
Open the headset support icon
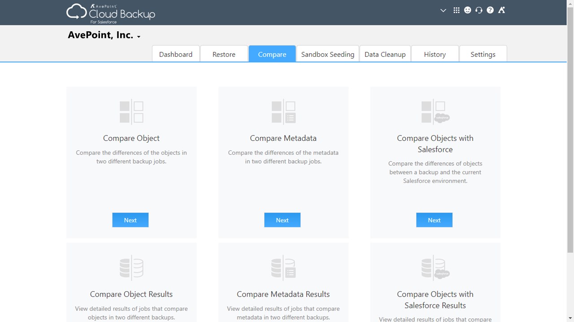click(479, 10)
